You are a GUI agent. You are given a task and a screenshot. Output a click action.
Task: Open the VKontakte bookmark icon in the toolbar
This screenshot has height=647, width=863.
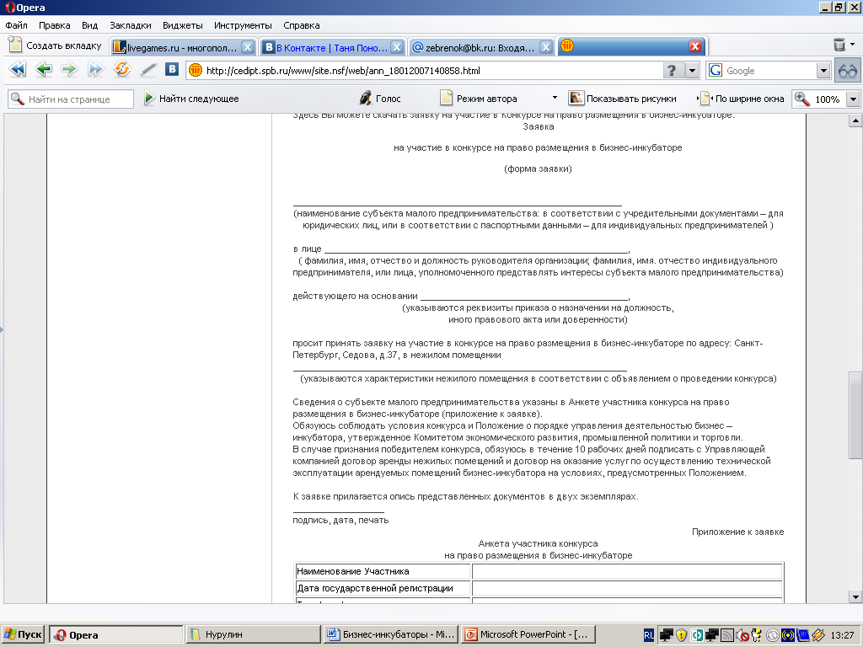pos(172,69)
